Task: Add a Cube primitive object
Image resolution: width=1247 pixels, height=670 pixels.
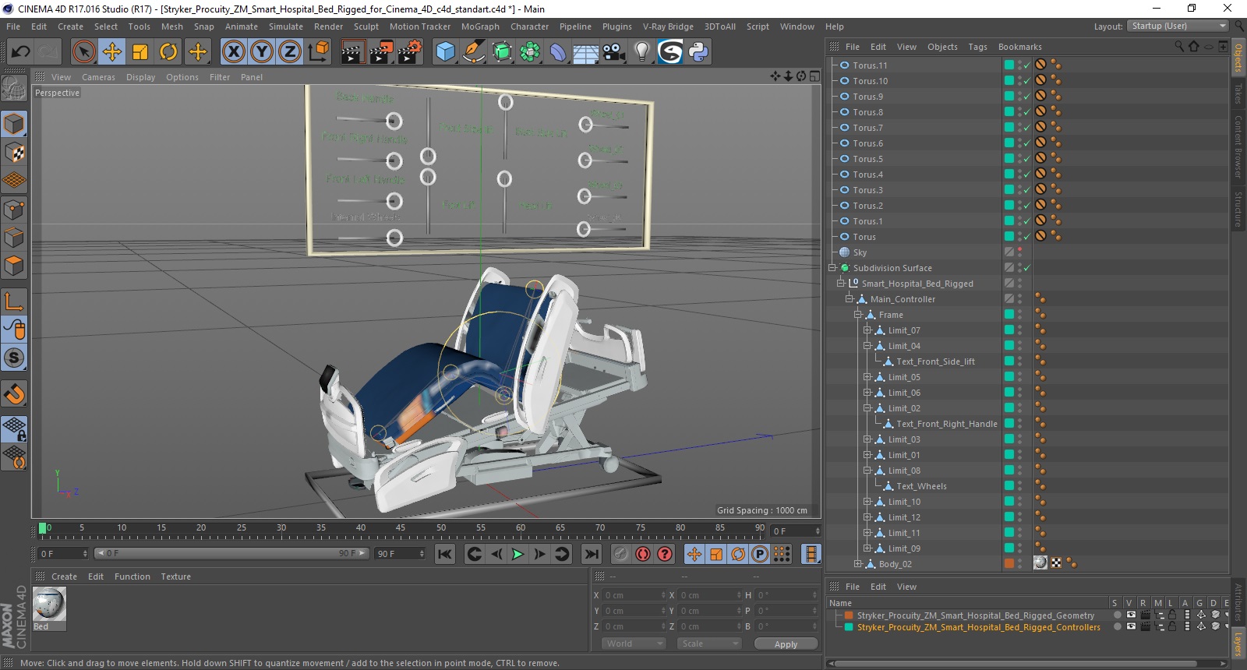Action: (445, 52)
